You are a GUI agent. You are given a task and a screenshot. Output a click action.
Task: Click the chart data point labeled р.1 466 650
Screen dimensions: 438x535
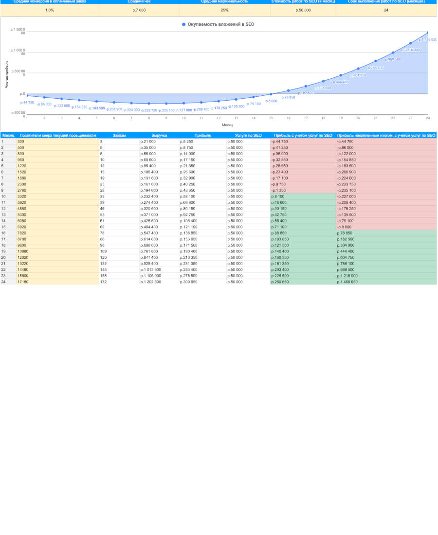(427, 33)
